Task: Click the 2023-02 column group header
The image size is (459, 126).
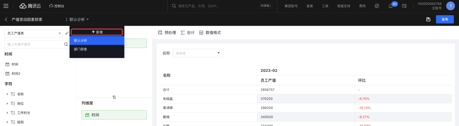Action: (269, 70)
